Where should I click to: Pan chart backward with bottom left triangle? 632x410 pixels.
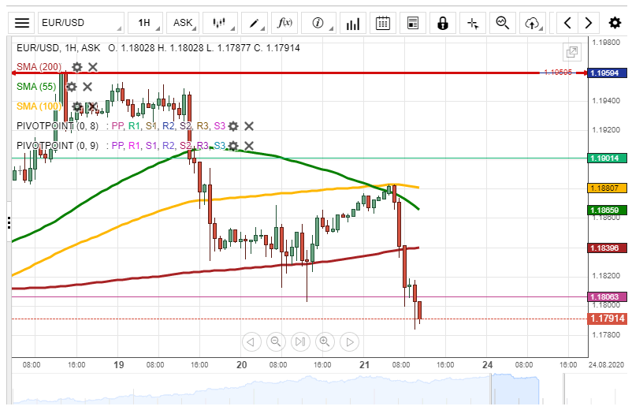[x=251, y=342]
